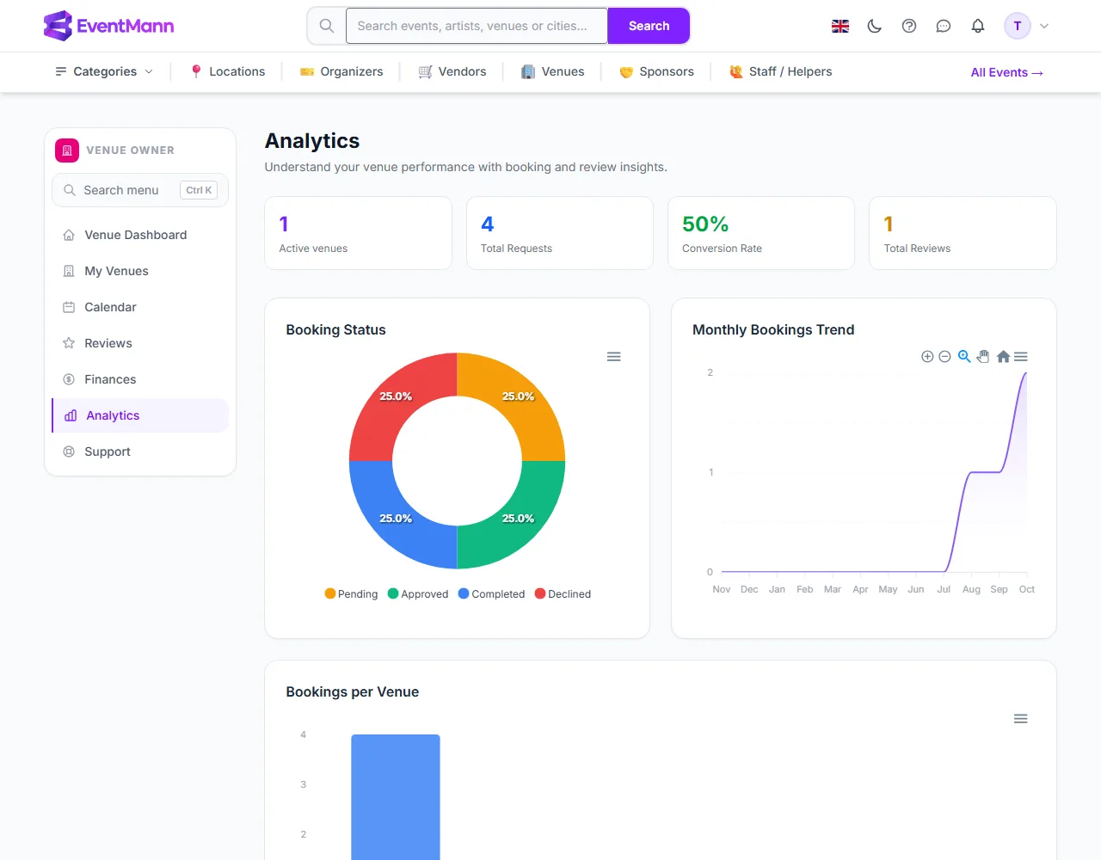Open the notifications bell
Viewport: 1101px width, 860px height.
[x=978, y=26]
